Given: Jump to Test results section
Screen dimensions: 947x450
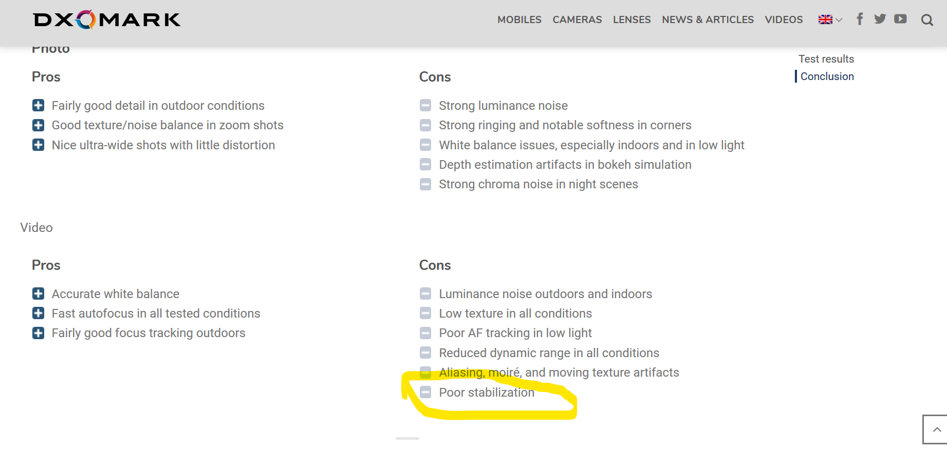Looking at the screenshot, I should click(x=826, y=59).
